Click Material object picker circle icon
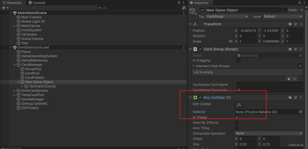The width and height of the screenshot is (308, 149). 300,112
